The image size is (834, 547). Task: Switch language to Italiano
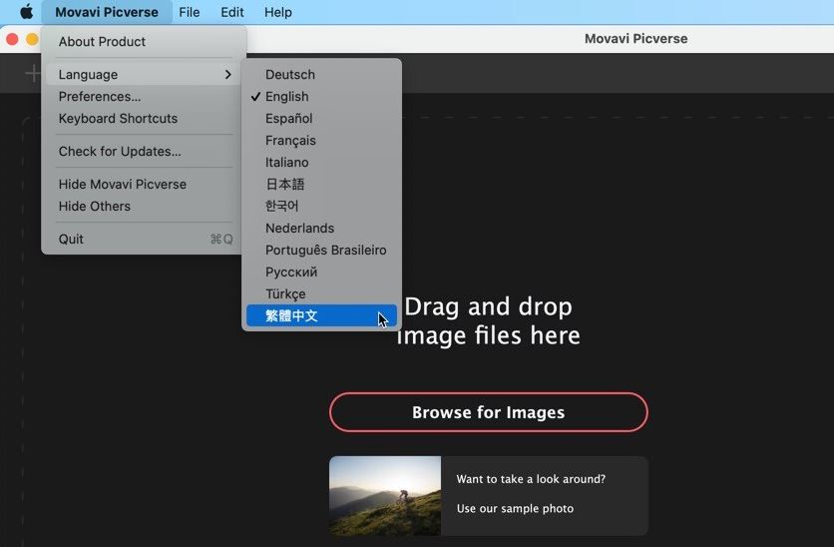point(321,163)
